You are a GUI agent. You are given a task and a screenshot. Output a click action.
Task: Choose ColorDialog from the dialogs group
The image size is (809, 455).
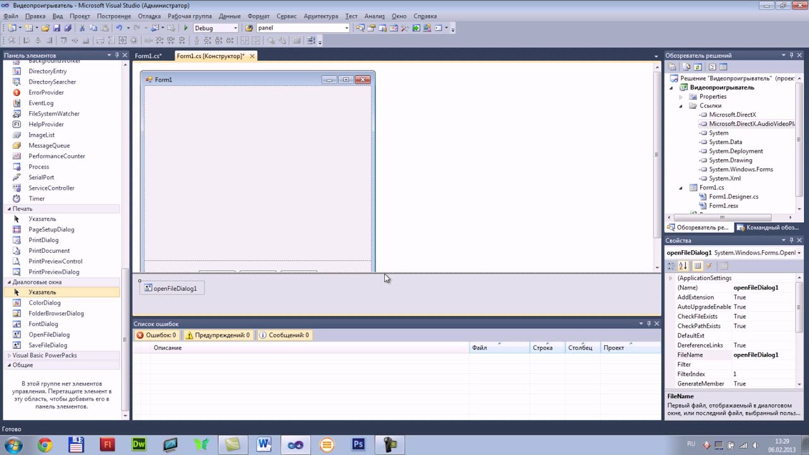click(x=44, y=303)
